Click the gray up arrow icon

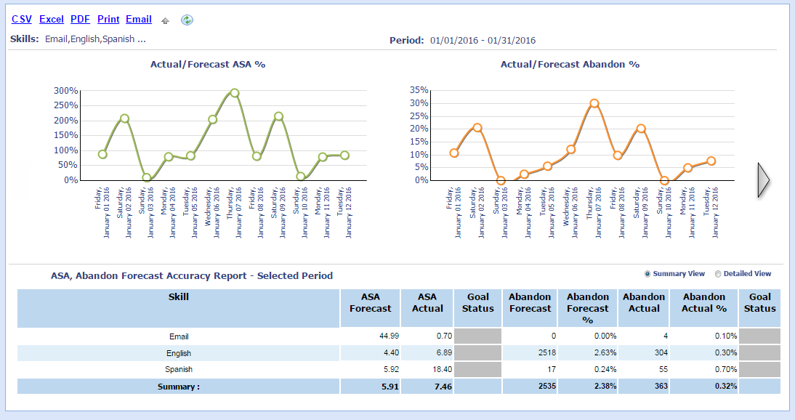pos(166,20)
